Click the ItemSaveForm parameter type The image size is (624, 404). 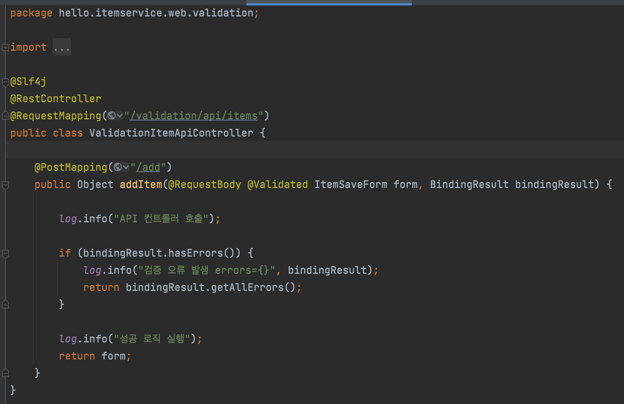(351, 184)
